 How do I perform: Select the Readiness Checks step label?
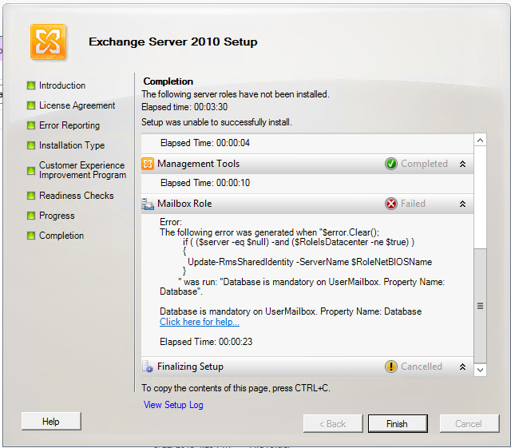coord(77,196)
